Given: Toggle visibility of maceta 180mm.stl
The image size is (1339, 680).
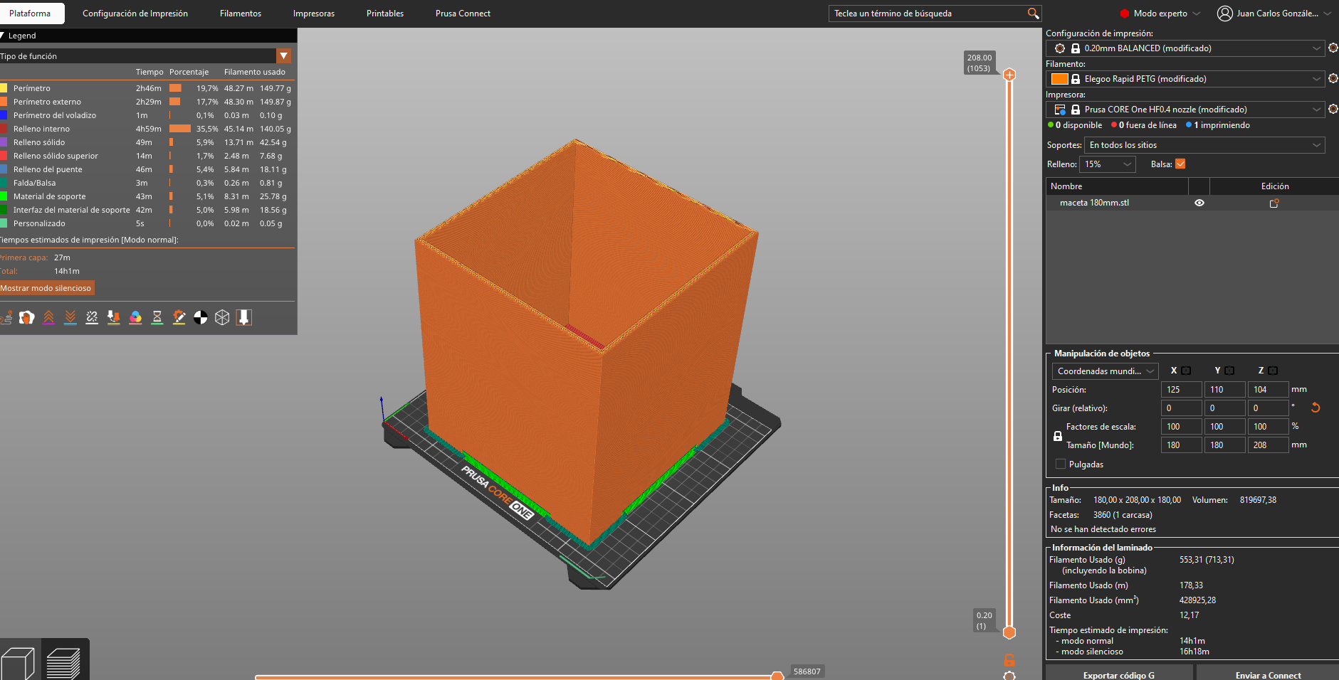Looking at the screenshot, I should (1199, 203).
